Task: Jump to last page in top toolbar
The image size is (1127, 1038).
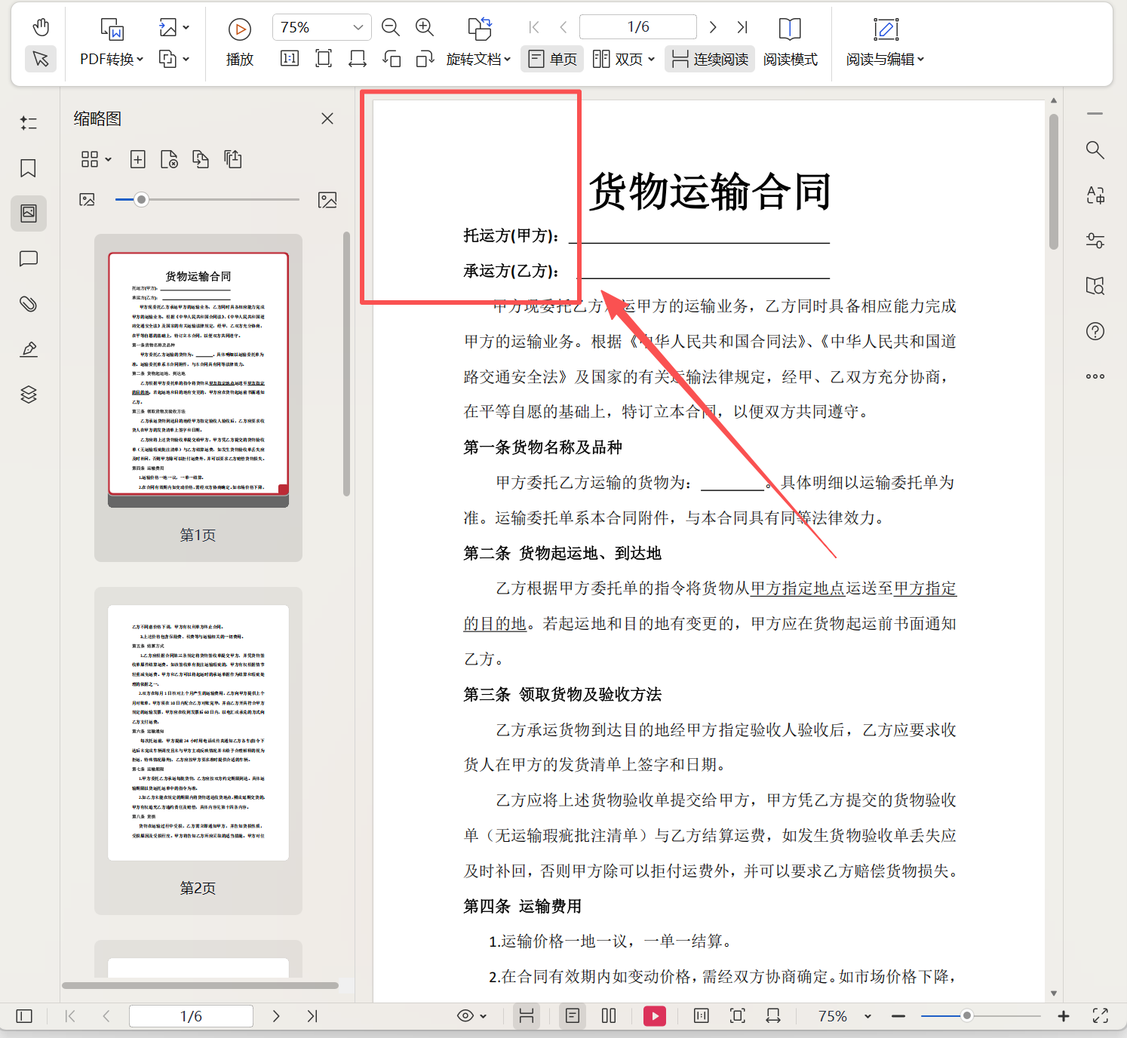Action: pos(742,27)
